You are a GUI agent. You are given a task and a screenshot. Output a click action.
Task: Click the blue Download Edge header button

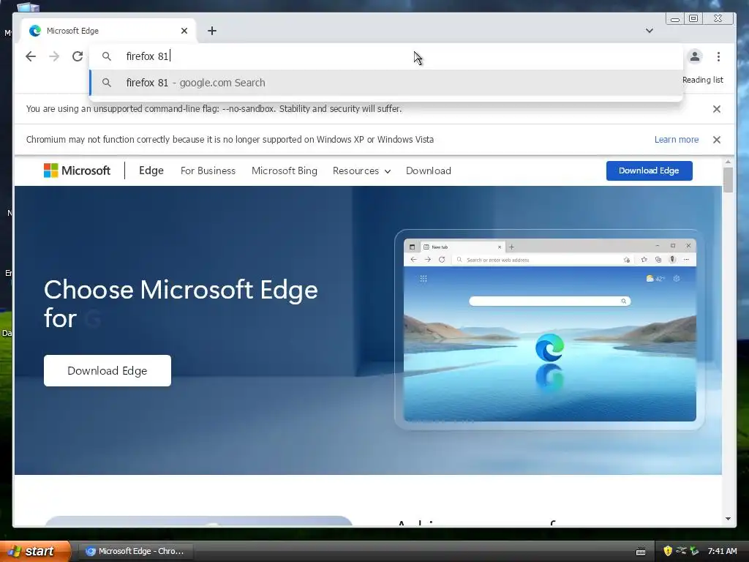pos(650,171)
